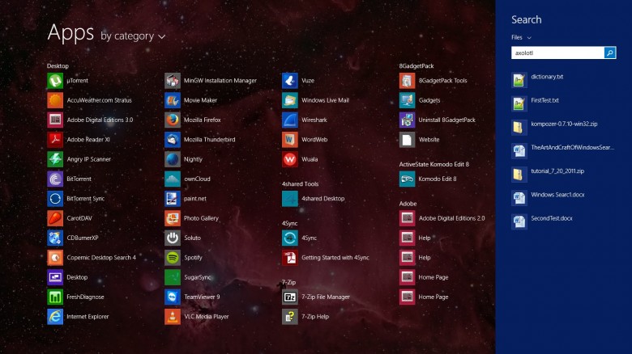Click the Adobe category header
The image size is (632, 354).
coord(408,204)
